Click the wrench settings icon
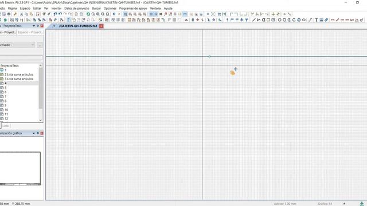This screenshot has height=206, width=367. [x=15, y=14]
